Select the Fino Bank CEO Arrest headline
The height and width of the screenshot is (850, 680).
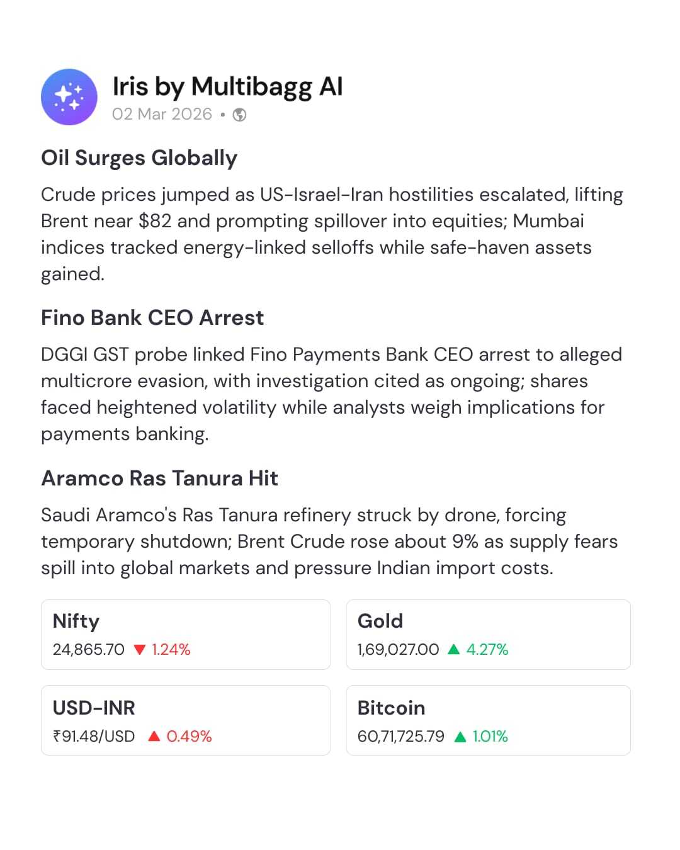(152, 317)
